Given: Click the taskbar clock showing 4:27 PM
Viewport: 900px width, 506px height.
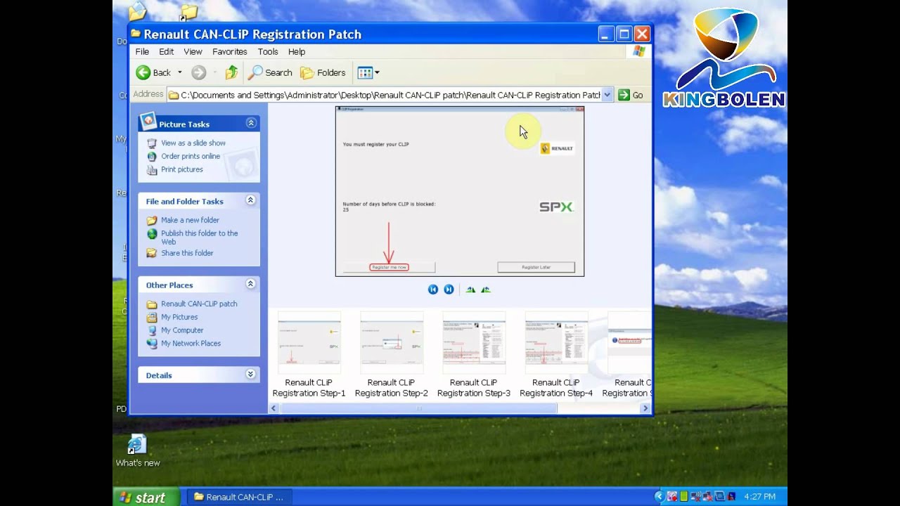Looking at the screenshot, I should pyautogui.click(x=759, y=497).
